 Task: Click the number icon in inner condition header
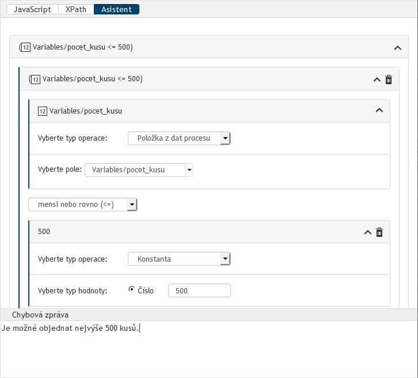[x=36, y=79]
